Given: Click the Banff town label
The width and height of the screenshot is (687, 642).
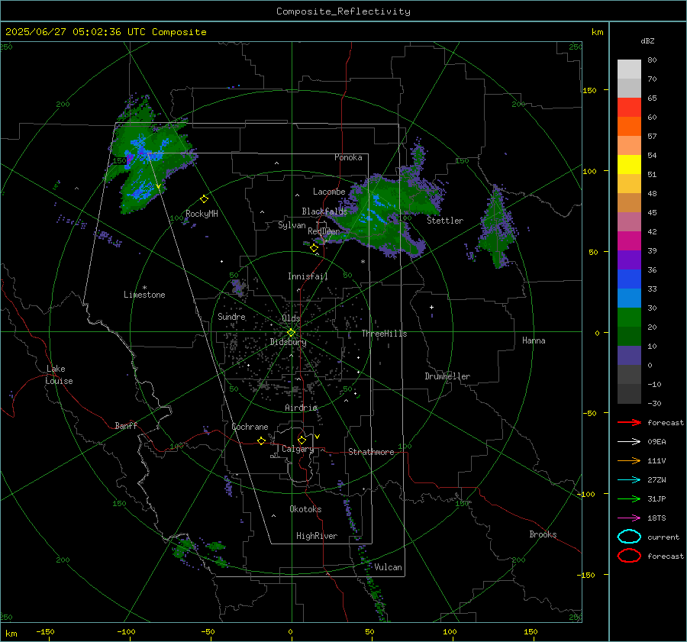Looking at the screenshot, I should pyautogui.click(x=126, y=426).
